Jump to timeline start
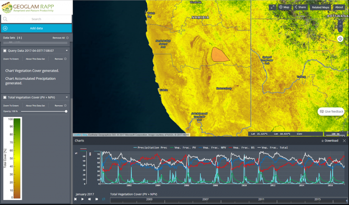The width and height of the screenshot is (349, 205). (75, 199)
